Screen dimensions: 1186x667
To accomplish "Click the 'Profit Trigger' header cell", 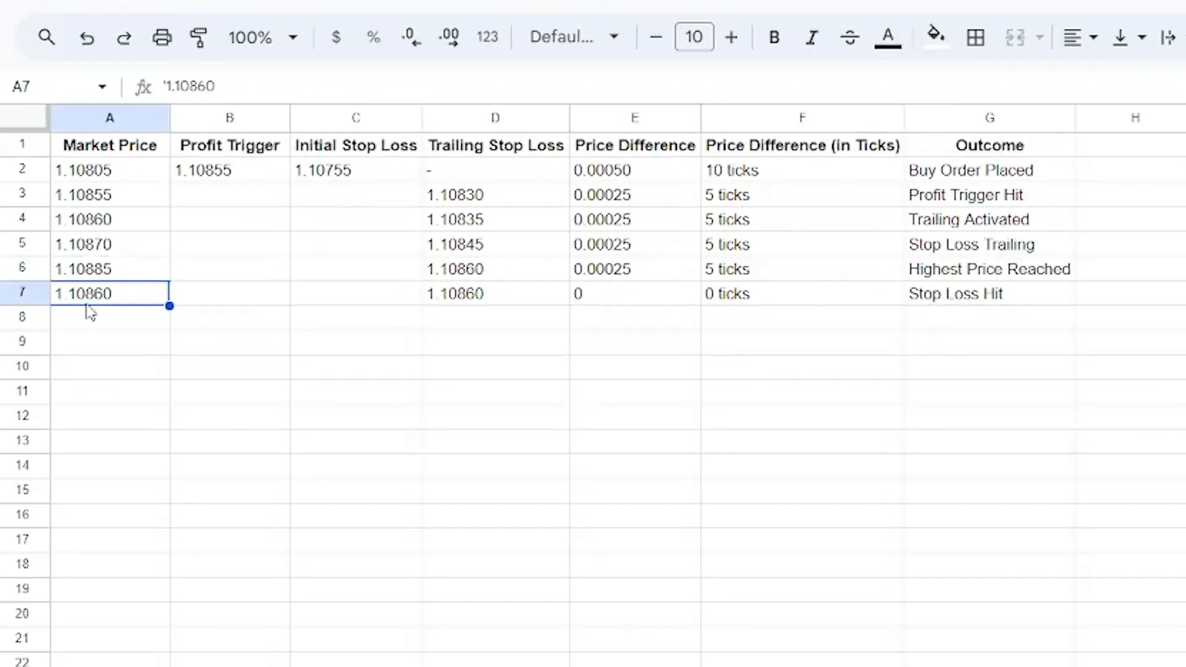I will pos(230,145).
